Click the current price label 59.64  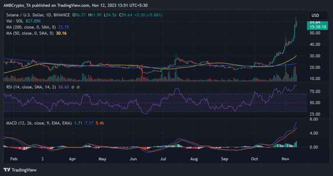pyautogui.click(x=315, y=22)
